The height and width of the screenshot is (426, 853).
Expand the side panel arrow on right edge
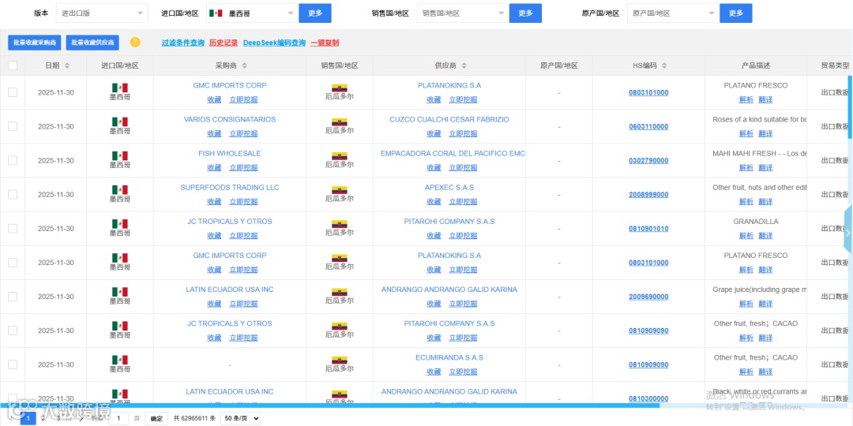pos(847,233)
